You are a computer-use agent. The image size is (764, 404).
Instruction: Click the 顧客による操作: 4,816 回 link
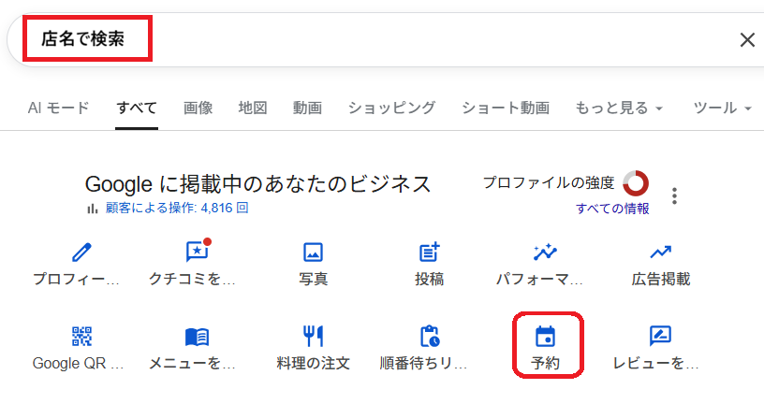click(177, 209)
